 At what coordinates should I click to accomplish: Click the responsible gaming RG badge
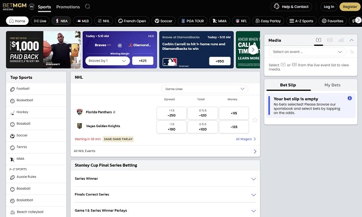[32, 7]
